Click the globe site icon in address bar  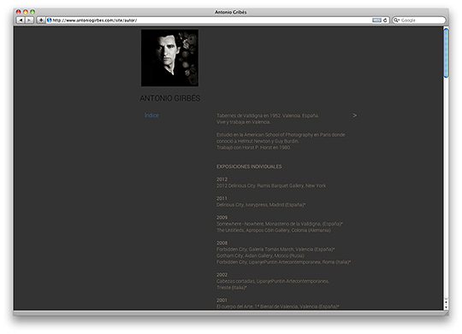coord(50,20)
